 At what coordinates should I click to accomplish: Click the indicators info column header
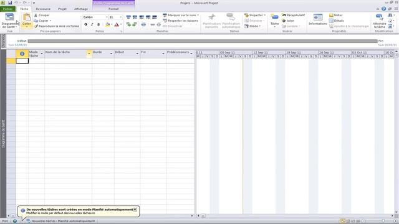22,54
